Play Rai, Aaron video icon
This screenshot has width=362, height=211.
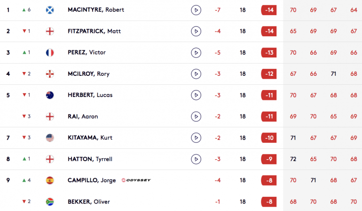(x=196, y=116)
